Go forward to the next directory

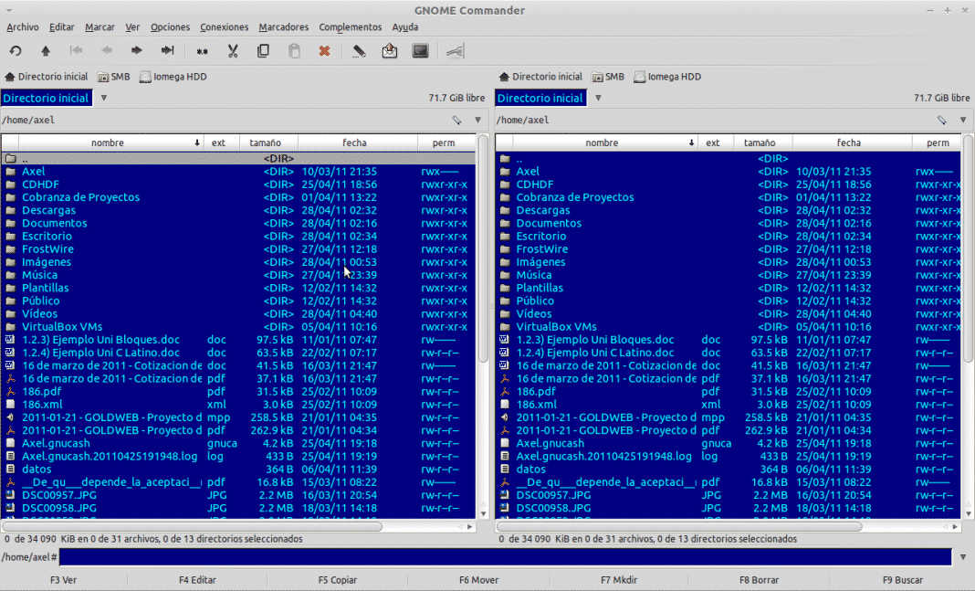pos(136,50)
